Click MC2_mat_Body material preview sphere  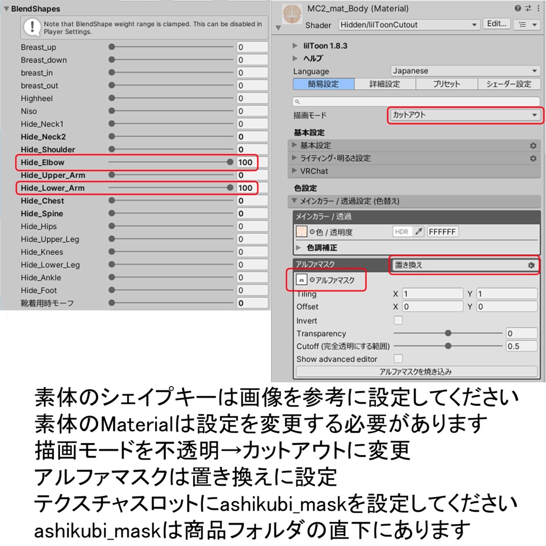coord(292,14)
